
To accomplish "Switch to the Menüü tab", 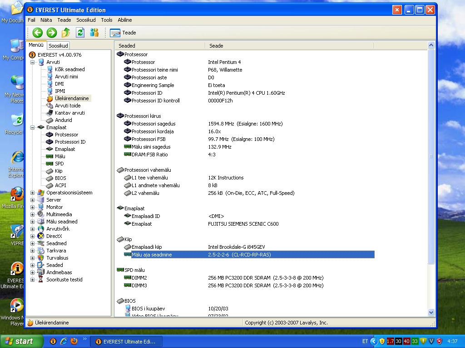I will pos(36,45).
